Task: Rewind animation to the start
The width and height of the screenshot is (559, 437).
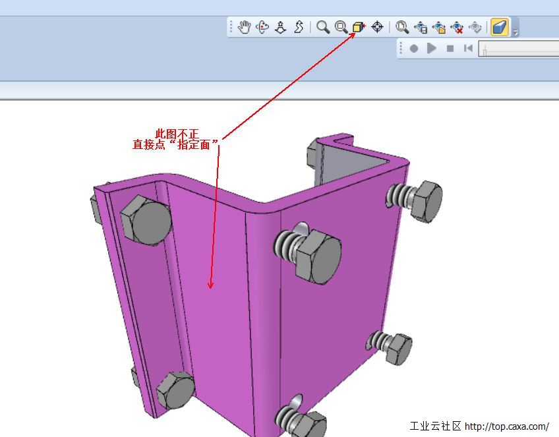Action: 468,48
